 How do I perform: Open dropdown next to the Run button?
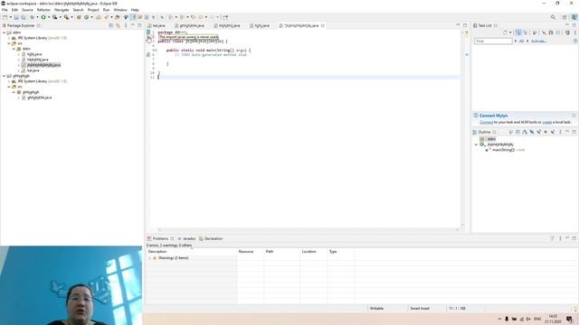pyautogui.click(x=48, y=17)
